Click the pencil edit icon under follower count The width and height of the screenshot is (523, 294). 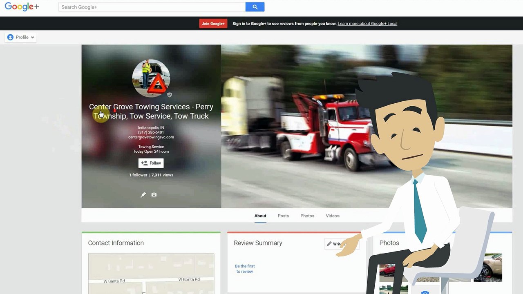pos(143,195)
